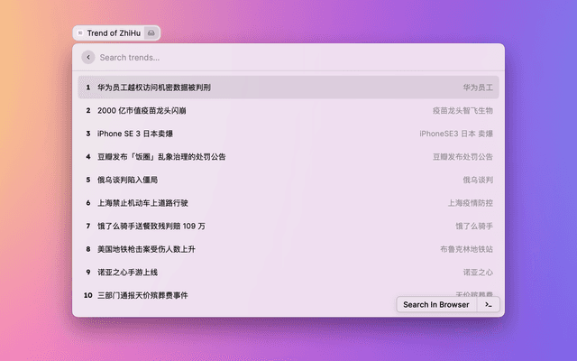Screen dimensions: 577x361
Task: Focus the Search trends input field
Action: point(288,57)
